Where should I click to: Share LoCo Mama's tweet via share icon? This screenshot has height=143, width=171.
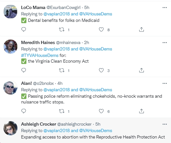tap(141, 30)
